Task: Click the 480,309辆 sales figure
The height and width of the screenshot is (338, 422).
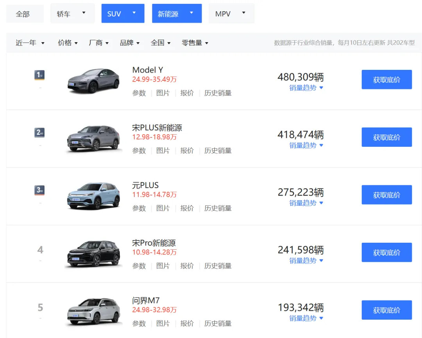Action: point(300,77)
